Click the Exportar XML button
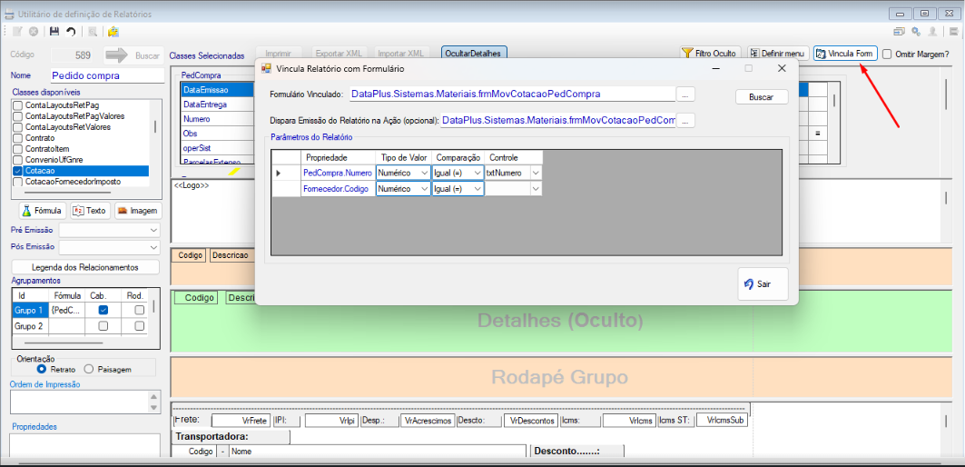 pos(341,54)
